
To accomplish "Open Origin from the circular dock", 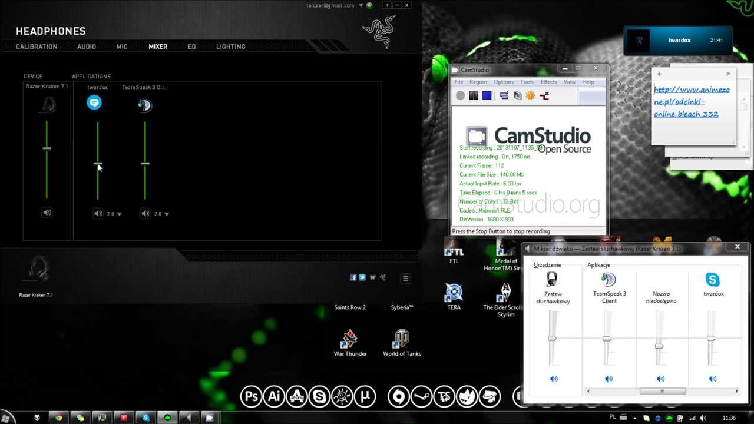I will pos(398,396).
